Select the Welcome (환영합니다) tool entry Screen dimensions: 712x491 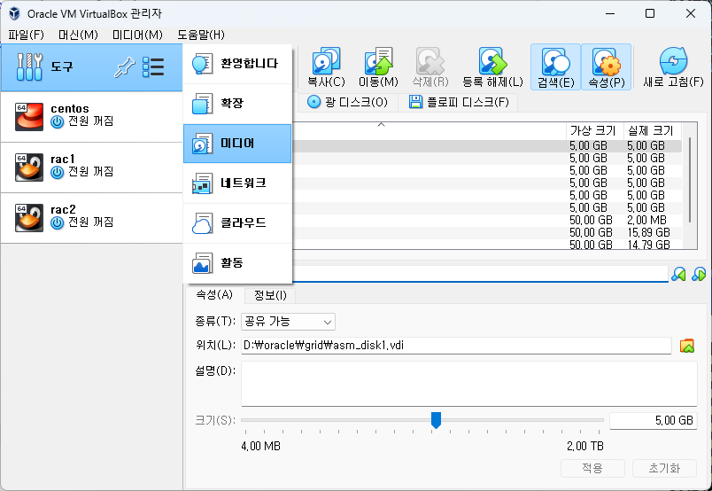[x=237, y=64]
